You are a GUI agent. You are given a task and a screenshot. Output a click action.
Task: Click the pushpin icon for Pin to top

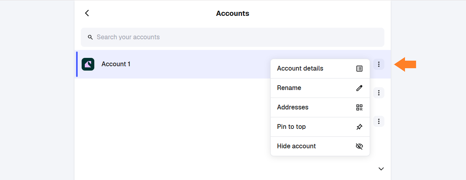pyautogui.click(x=359, y=127)
